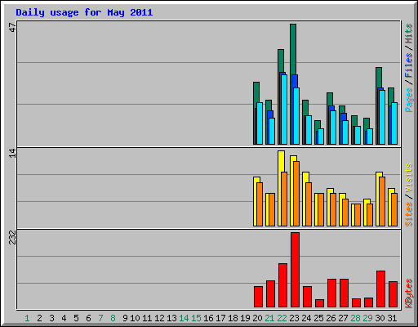The width and height of the screenshot is (418, 327).
Task: Select day "10" on the x-axis
Action: pos(135,318)
